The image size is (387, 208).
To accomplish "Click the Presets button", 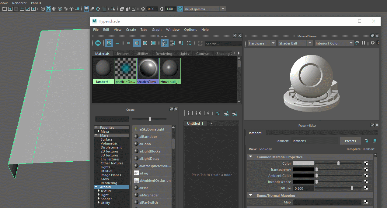I will coord(350,141).
